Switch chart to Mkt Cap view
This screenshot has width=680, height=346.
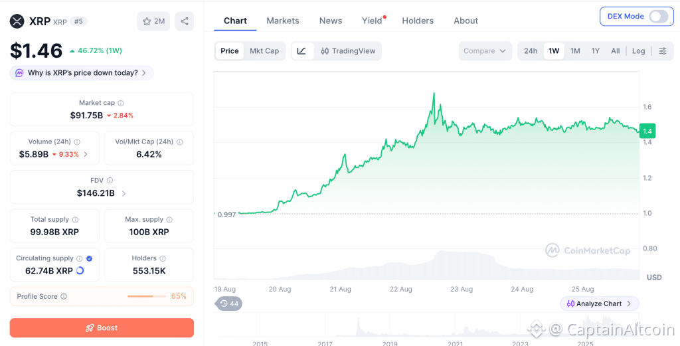(264, 51)
